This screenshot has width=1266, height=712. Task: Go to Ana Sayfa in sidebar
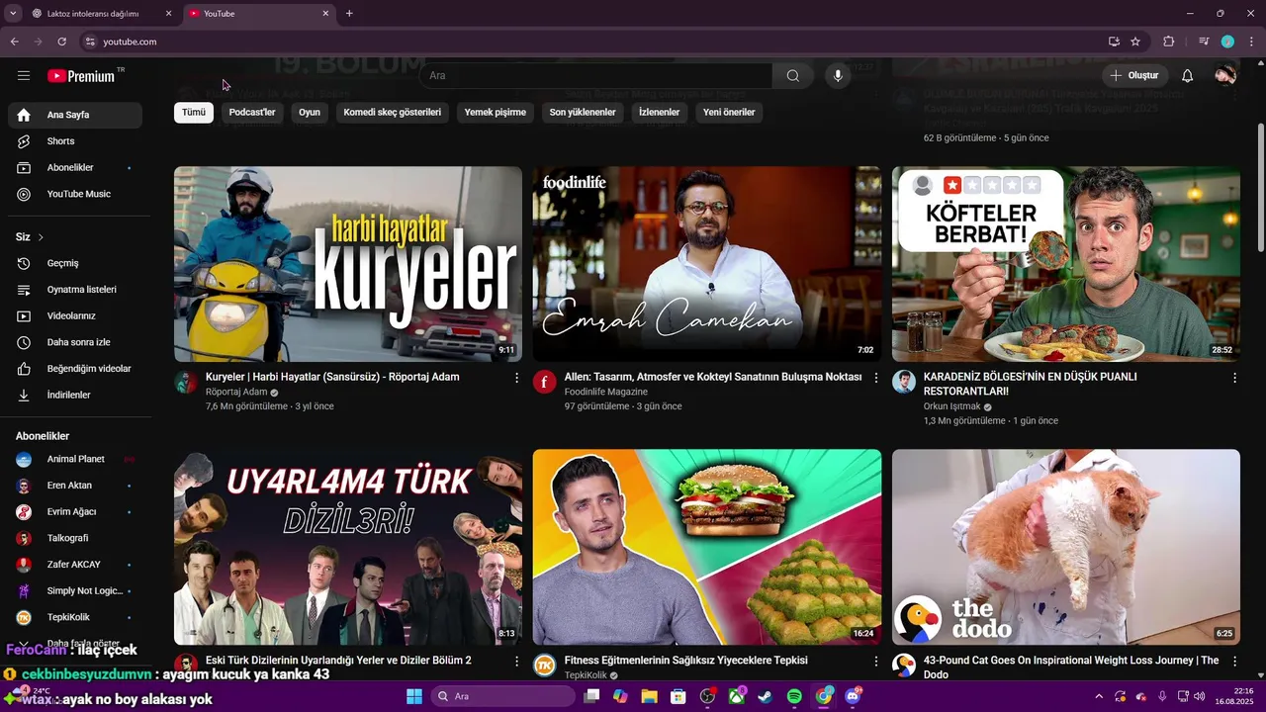[75, 115]
